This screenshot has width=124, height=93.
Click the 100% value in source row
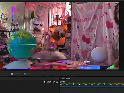click(x=49, y=82)
